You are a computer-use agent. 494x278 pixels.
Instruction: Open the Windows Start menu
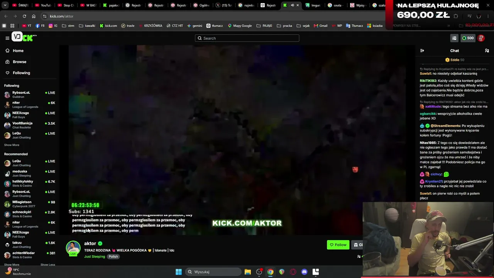[179, 272]
